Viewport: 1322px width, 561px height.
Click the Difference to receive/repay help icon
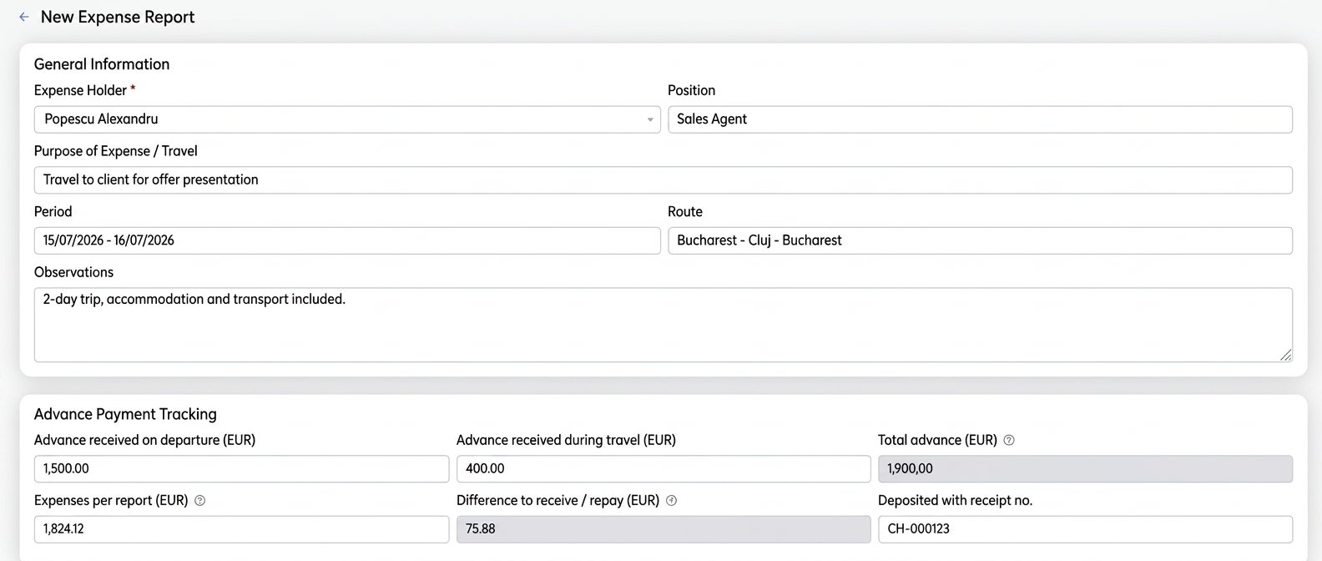click(671, 501)
